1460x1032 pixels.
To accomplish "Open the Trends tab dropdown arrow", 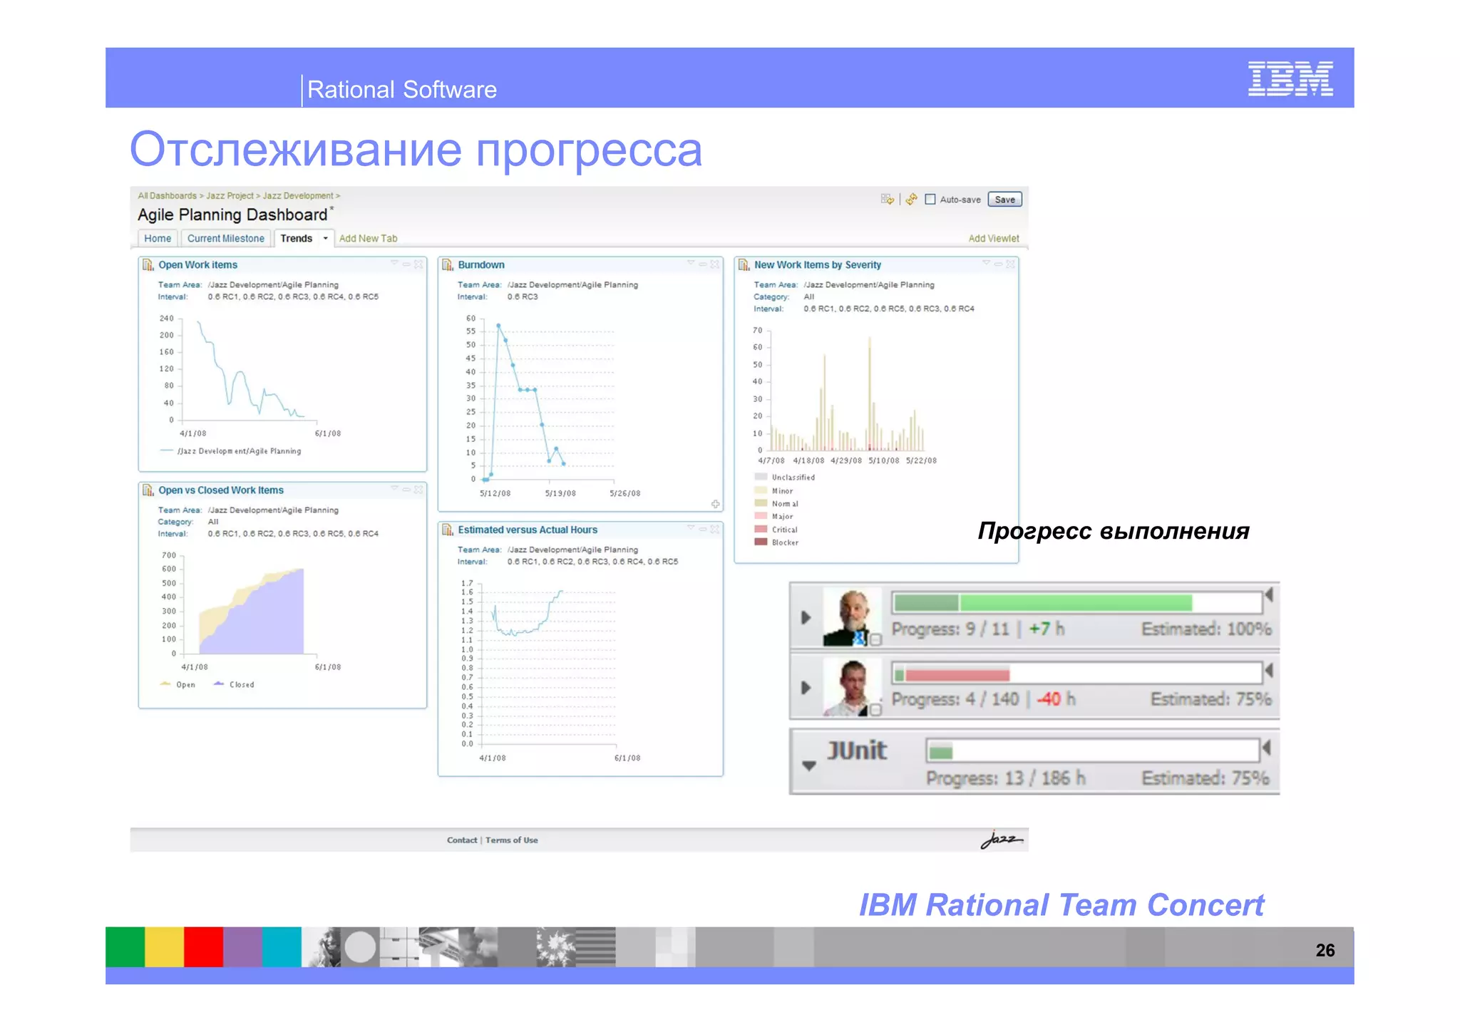I will pos(326,239).
